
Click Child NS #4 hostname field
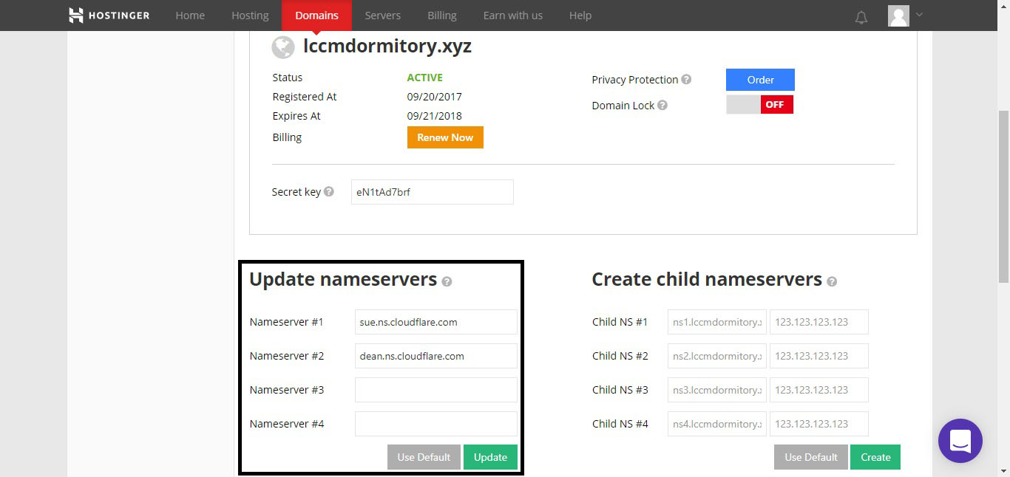click(x=717, y=424)
